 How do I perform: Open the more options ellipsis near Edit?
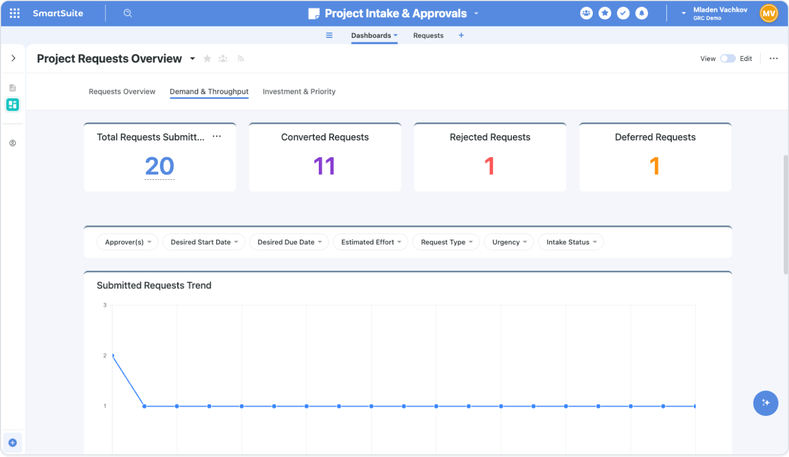(x=774, y=58)
